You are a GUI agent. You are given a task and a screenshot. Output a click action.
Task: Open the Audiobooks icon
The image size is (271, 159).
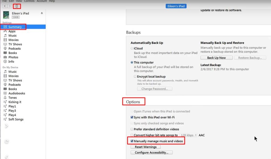pos(5,93)
